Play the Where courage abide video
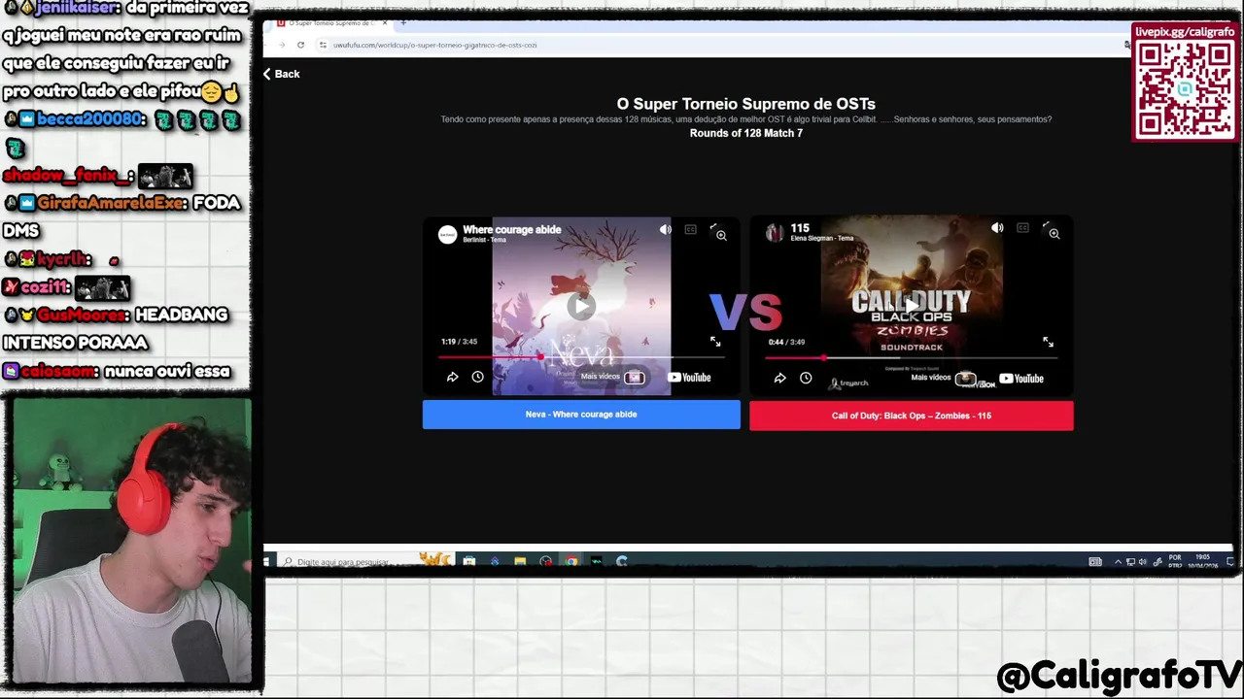The width and height of the screenshot is (1244, 699). (581, 306)
